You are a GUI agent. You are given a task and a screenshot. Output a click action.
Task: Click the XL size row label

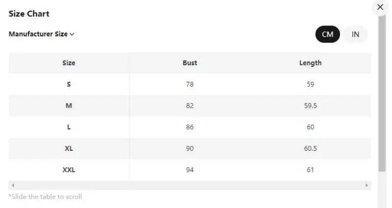click(x=69, y=149)
